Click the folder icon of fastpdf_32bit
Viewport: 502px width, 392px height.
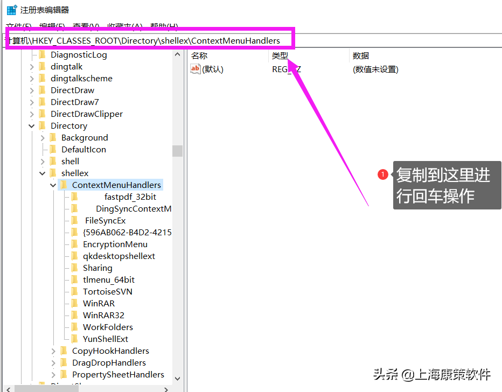click(74, 197)
